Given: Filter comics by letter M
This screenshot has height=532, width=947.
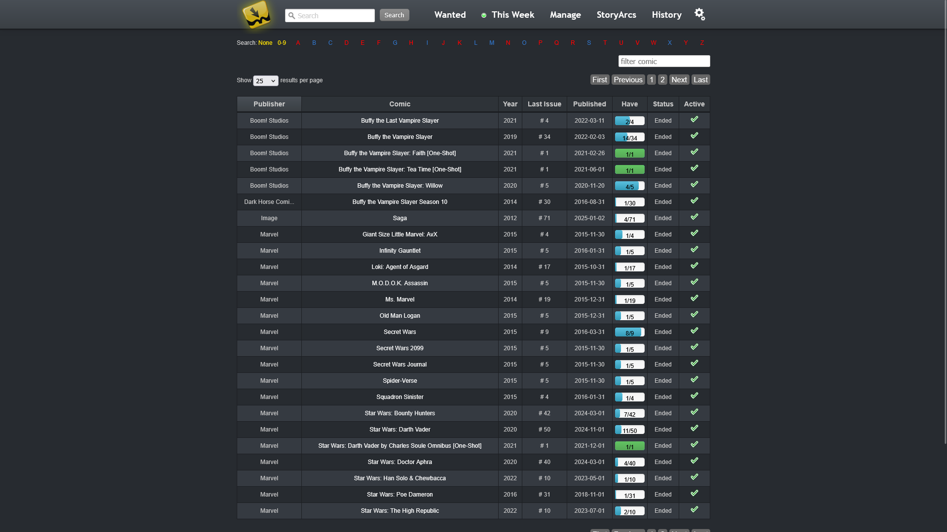Looking at the screenshot, I should [x=492, y=43].
